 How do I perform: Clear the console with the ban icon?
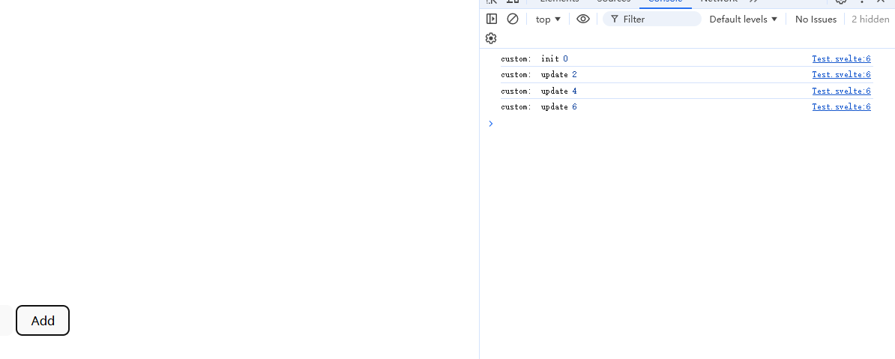click(x=513, y=19)
